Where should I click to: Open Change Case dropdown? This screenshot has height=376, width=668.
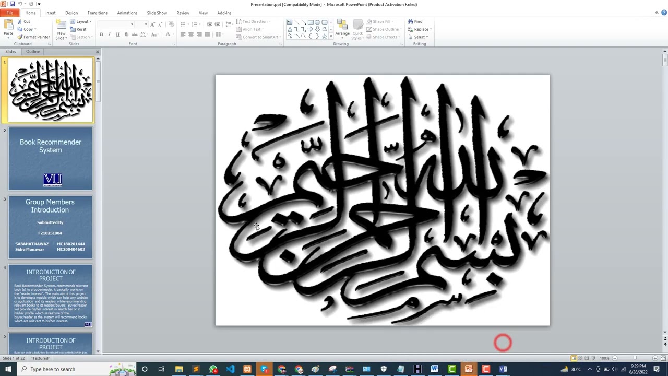(156, 34)
